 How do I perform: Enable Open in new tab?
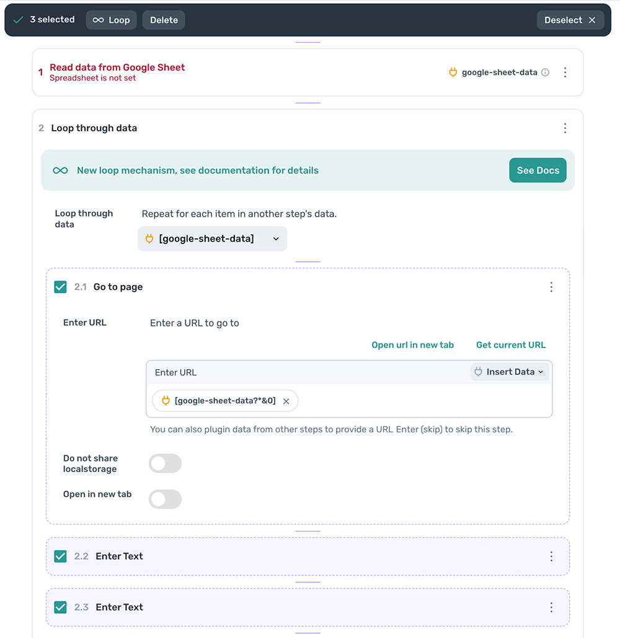(x=165, y=499)
